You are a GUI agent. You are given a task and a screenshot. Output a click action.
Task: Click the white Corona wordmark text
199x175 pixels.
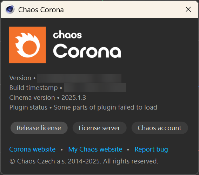tap(87, 51)
